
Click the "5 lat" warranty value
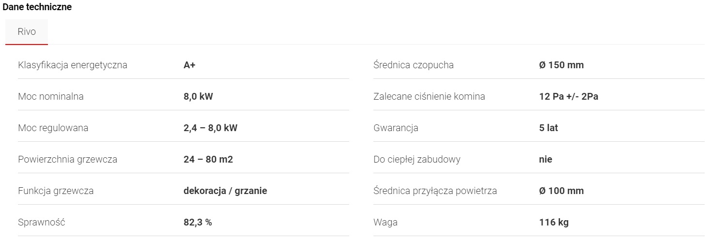pos(548,128)
